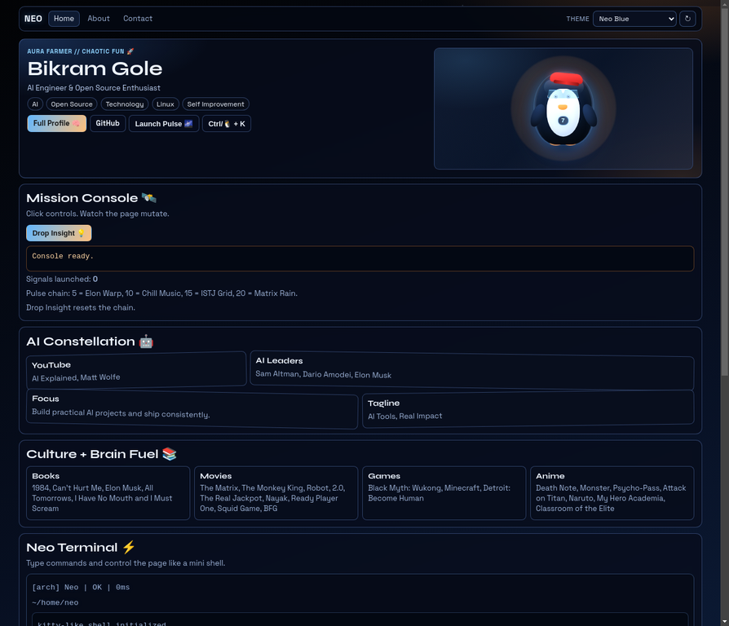Click the robot emoji in AI Constellation heading
The height and width of the screenshot is (626, 729).
[x=145, y=341]
